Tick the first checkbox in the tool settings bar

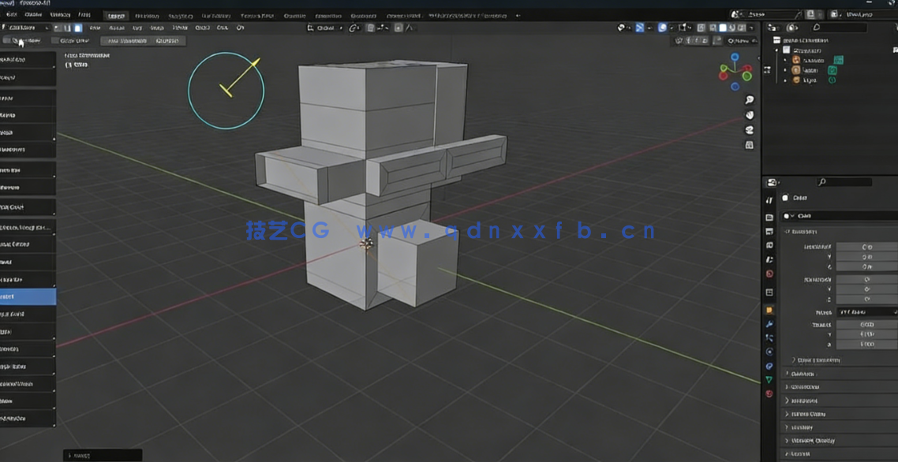(7, 40)
